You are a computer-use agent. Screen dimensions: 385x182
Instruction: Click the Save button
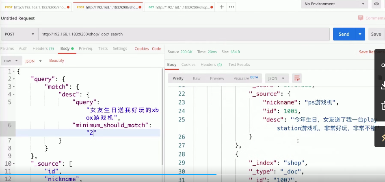coord(376,34)
